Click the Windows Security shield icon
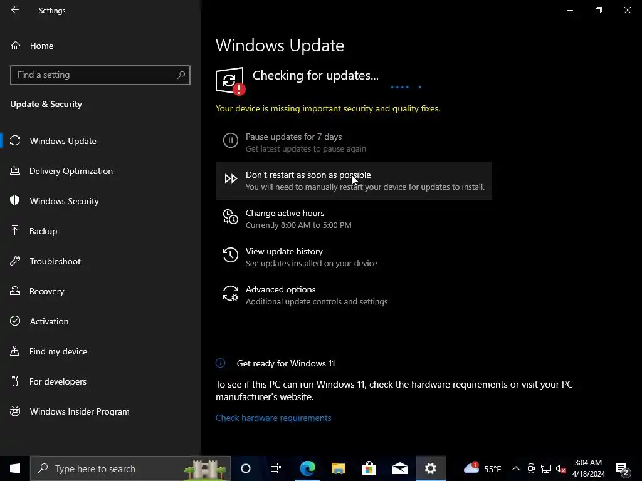This screenshot has width=642, height=481. 15,200
